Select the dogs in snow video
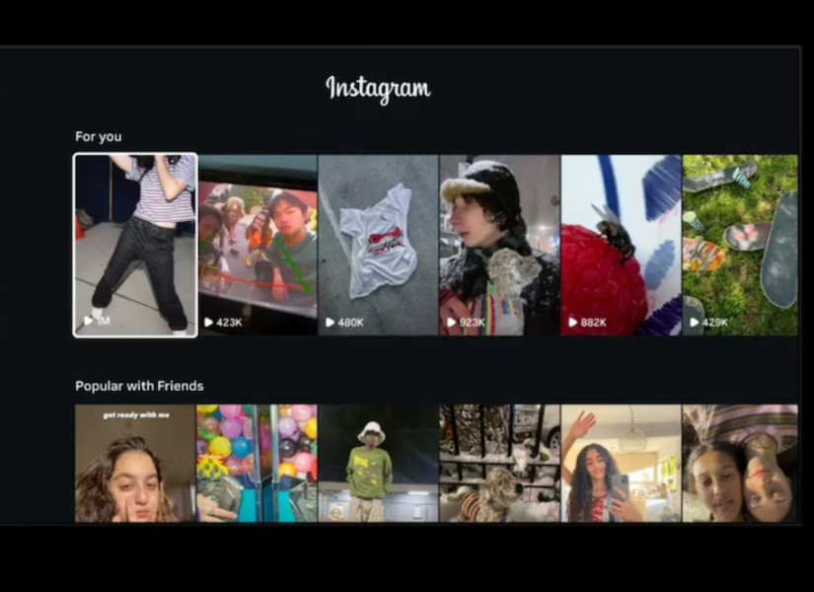The width and height of the screenshot is (814, 592). click(x=500, y=464)
